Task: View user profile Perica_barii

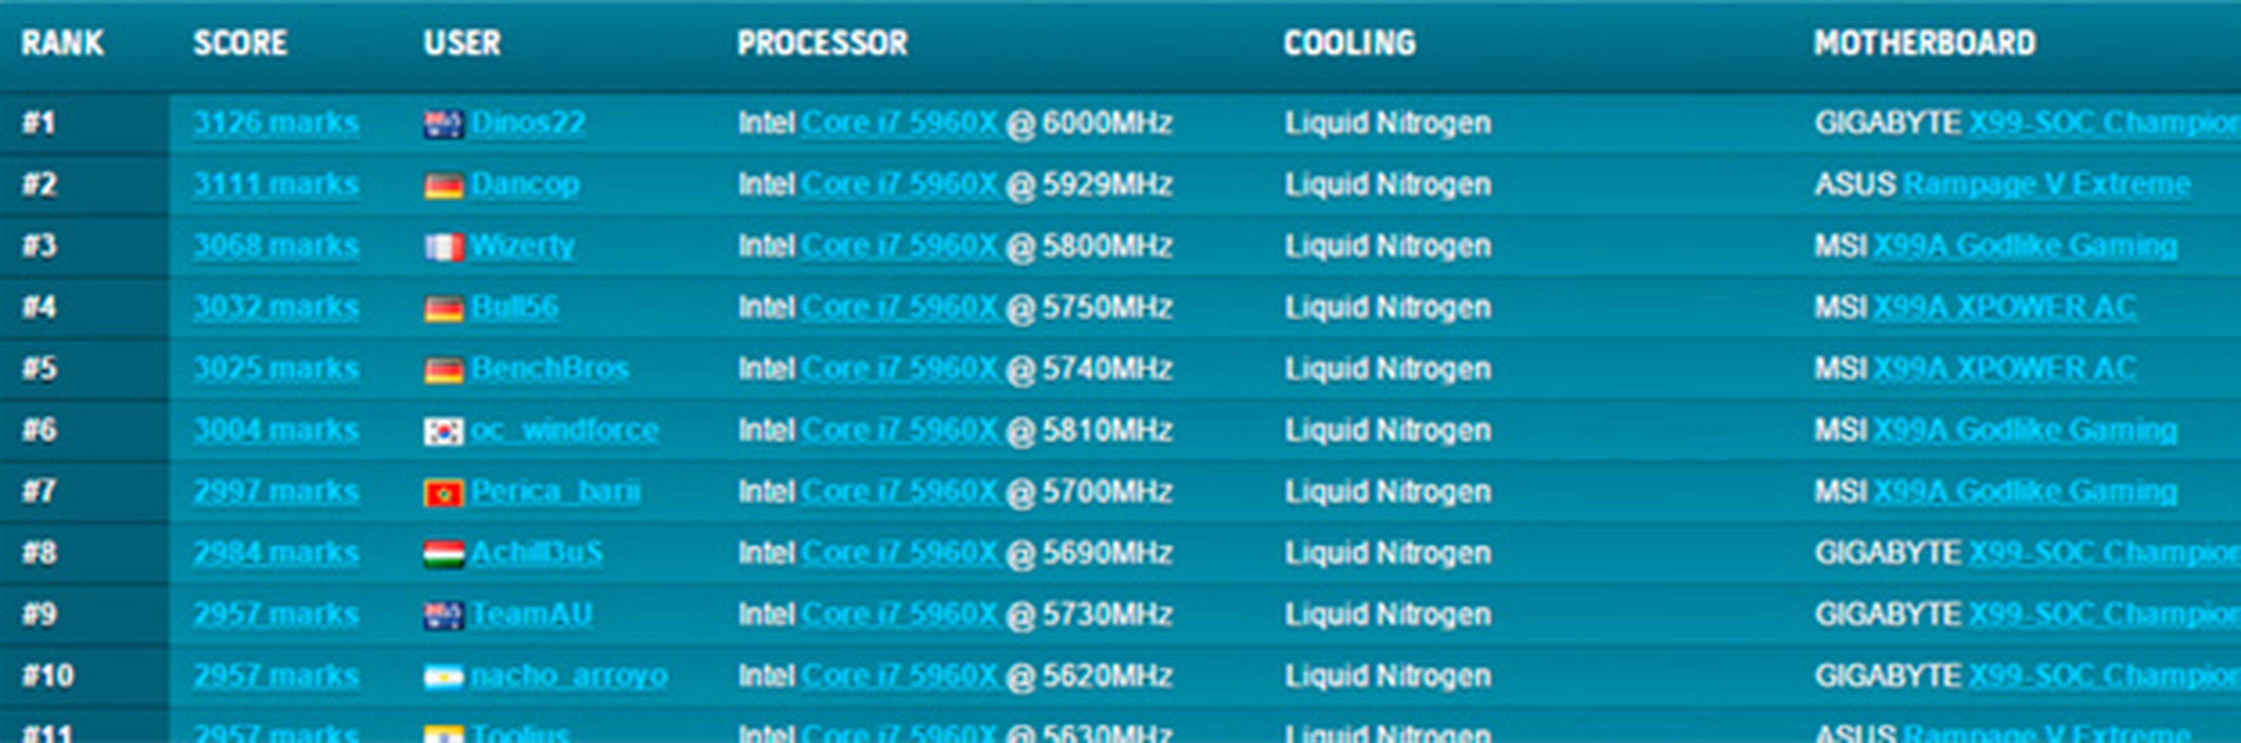Action: click(555, 492)
